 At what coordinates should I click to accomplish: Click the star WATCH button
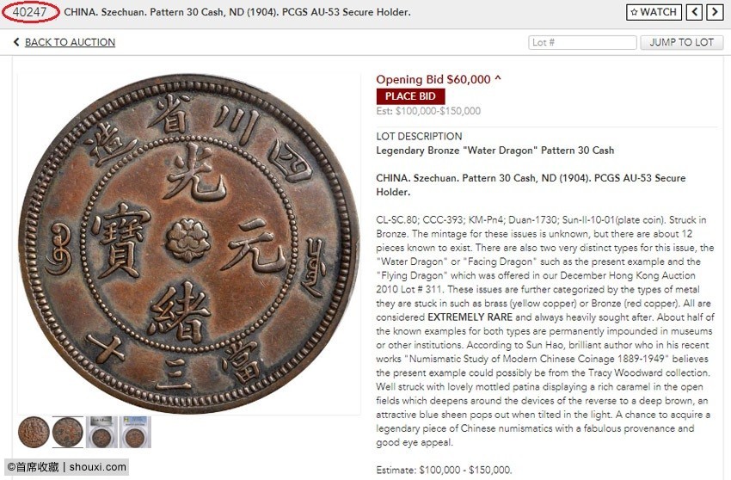(654, 12)
